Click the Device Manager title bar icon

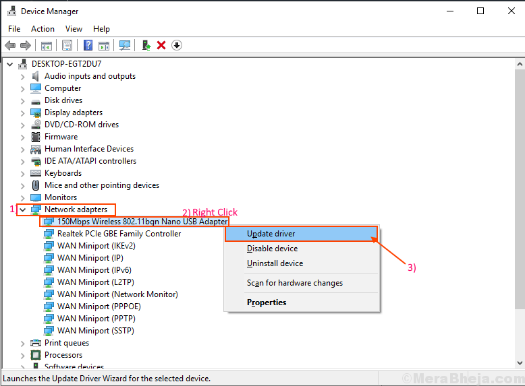click(11, 11)
